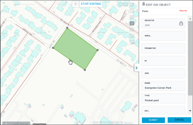This screenshot has height=125, width=193.
Task: Click the left vertex of the green polygon
Action: [x=53, y=48]
